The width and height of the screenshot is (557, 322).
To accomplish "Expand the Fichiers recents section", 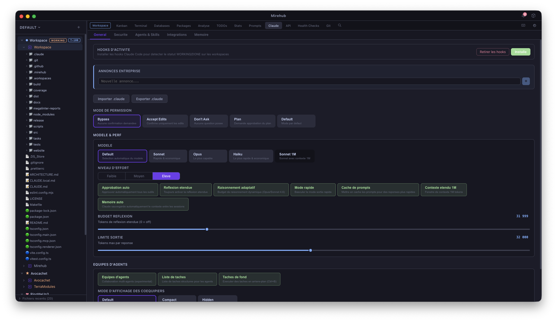I will 38,298.
